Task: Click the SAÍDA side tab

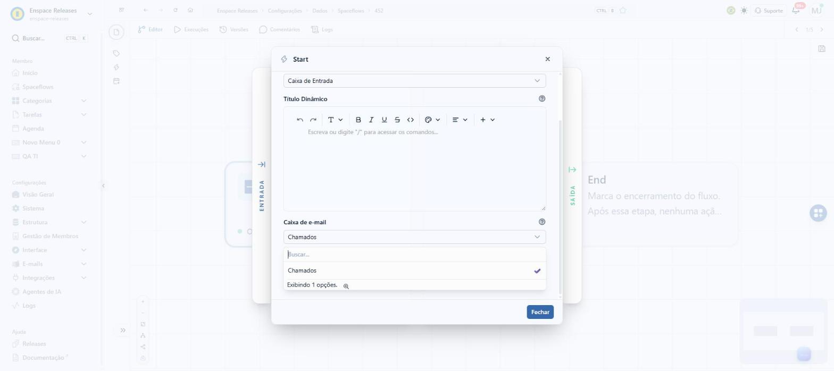Action: click(x=572, y=187)
